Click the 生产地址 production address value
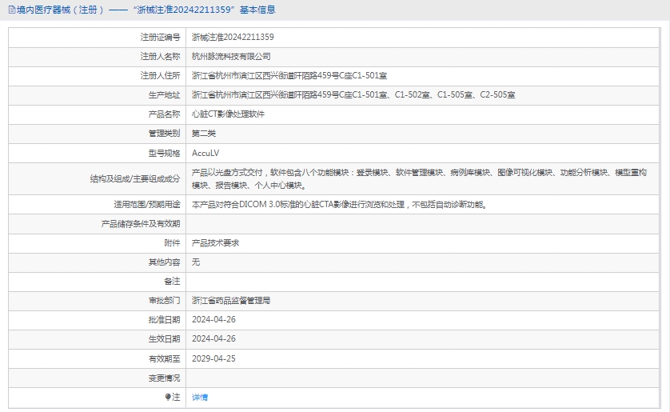670x412 pixels. coord(353,95)
